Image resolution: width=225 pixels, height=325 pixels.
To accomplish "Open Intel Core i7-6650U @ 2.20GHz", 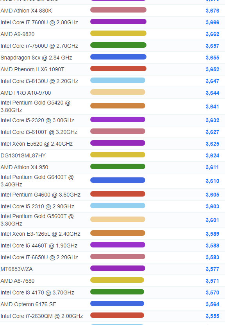I will (39, 257).
